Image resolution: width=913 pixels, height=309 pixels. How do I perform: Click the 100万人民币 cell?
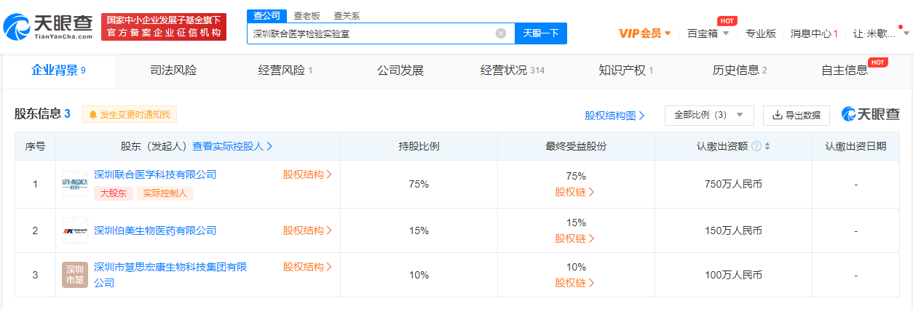click(733, 275)
